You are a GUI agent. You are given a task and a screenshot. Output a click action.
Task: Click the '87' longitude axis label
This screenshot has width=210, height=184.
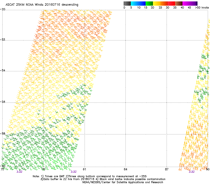click(167, 169)
